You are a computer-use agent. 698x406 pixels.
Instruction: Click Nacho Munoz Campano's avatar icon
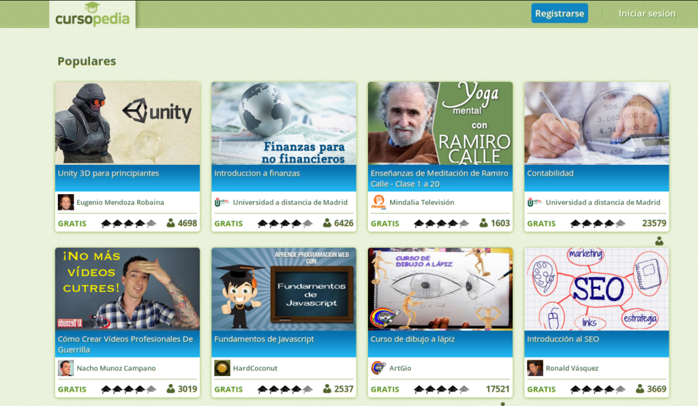pyautogui.click(x=66, y=369)
